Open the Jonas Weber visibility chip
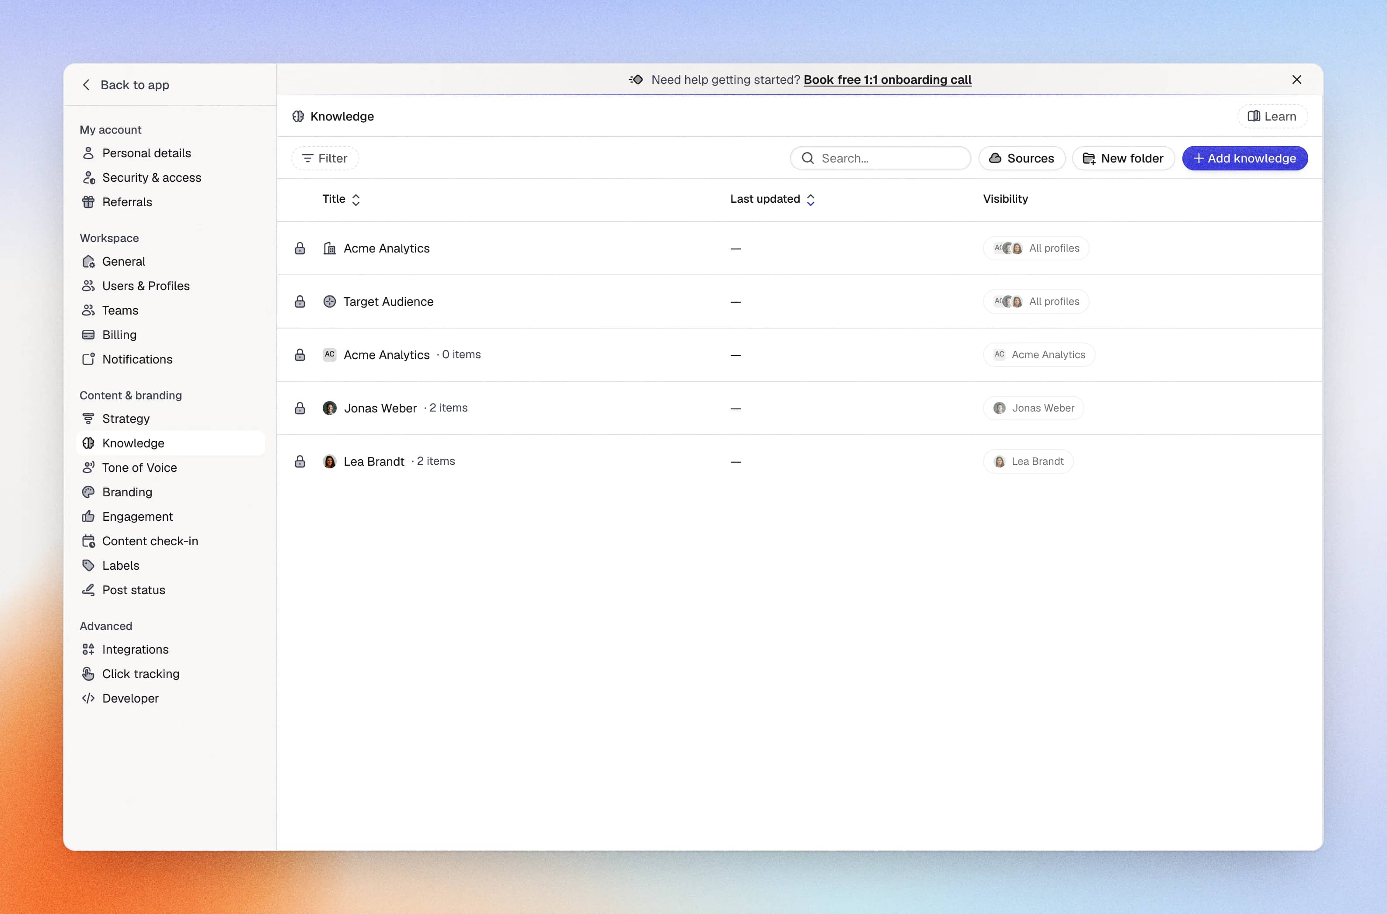Viewport: 1387px width, 914px height. click(x=1034, y=408)
